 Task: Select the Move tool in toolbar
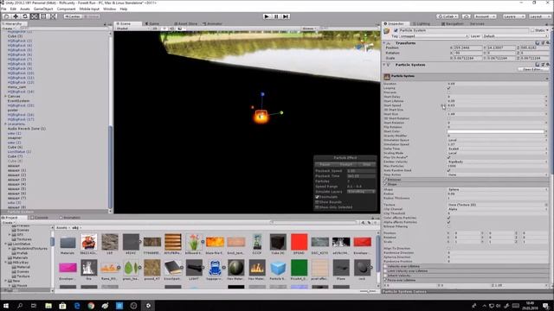coord(16,16)
